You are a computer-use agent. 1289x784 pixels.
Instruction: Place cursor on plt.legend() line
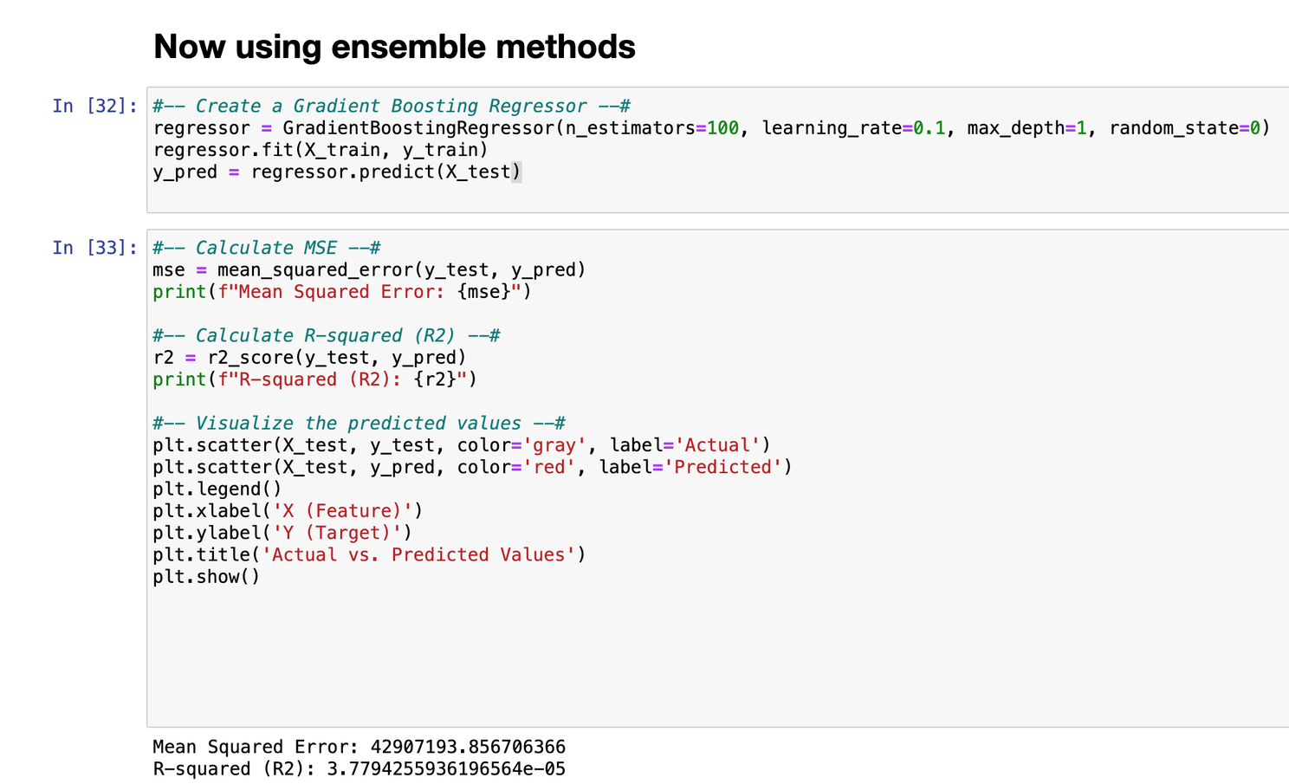(217, 489)
